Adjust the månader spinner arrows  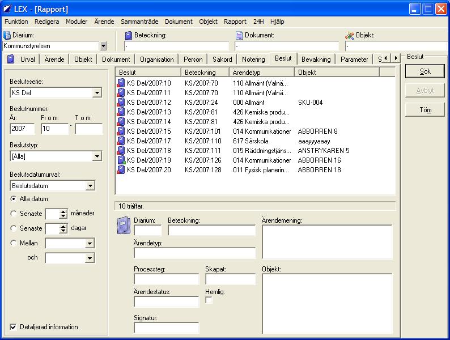[63, 214]
